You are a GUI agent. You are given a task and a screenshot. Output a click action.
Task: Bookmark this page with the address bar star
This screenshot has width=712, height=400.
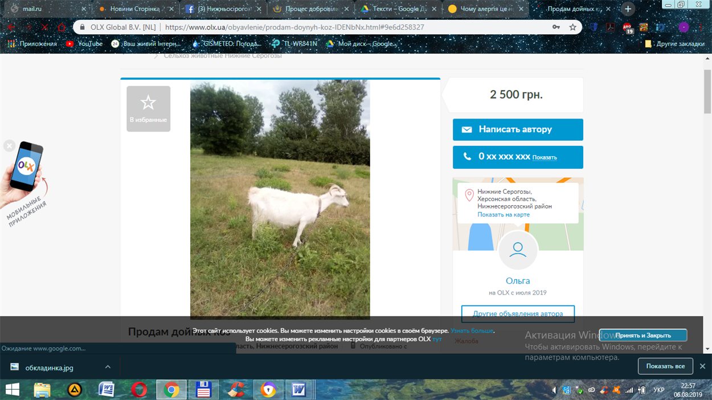coord(573,27)
